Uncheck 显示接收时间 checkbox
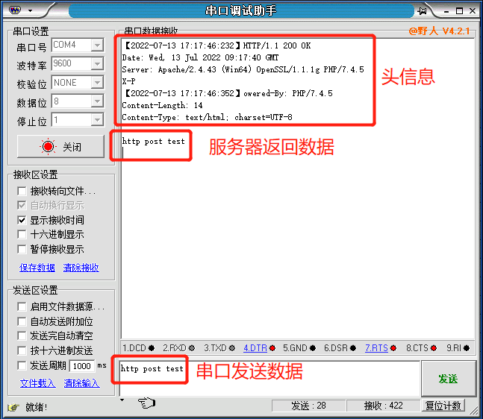 coord(22,220)
